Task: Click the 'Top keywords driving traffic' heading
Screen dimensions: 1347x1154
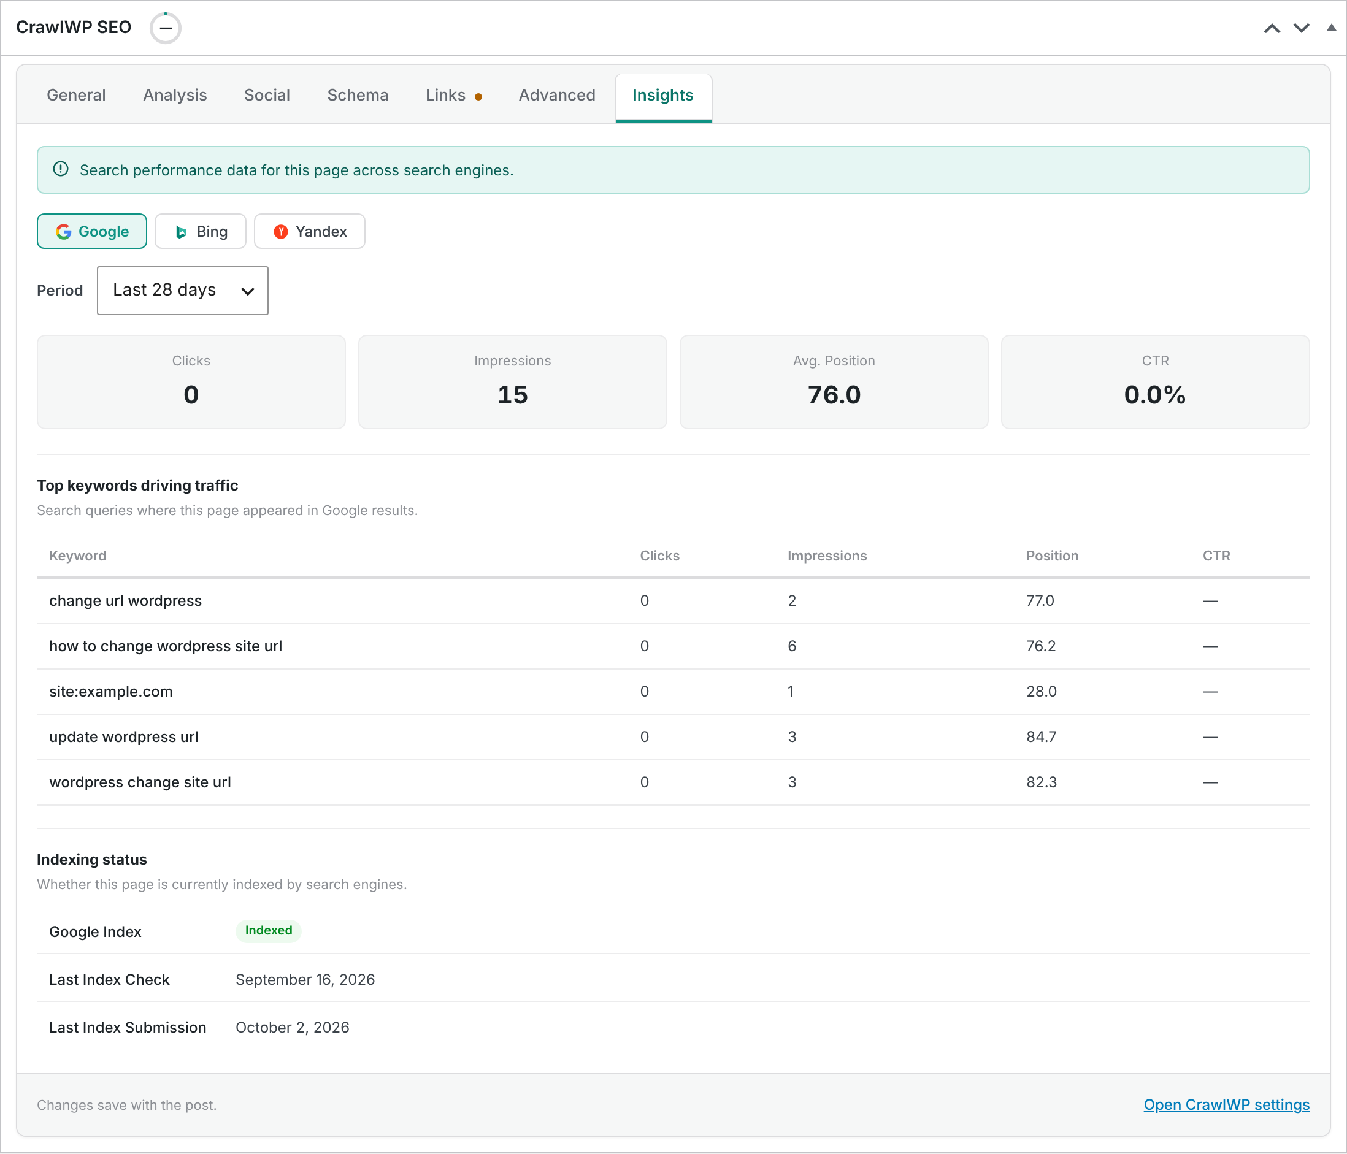Action: [137, 486]
